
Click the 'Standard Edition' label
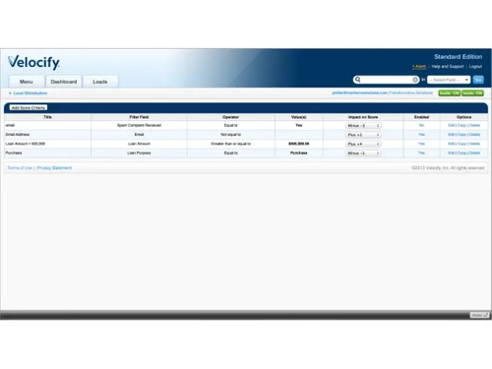(459, 57)
